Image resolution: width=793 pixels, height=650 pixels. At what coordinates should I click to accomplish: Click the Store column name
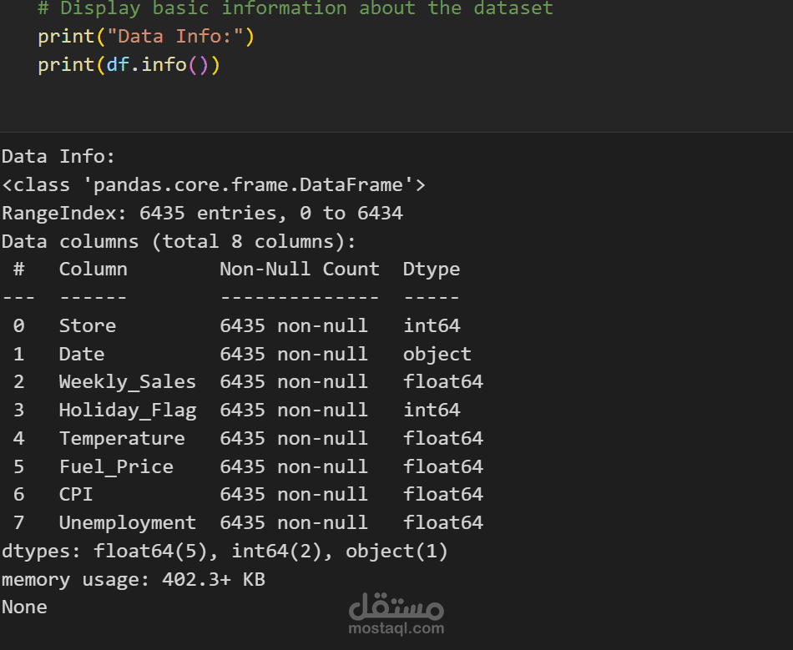87,325
